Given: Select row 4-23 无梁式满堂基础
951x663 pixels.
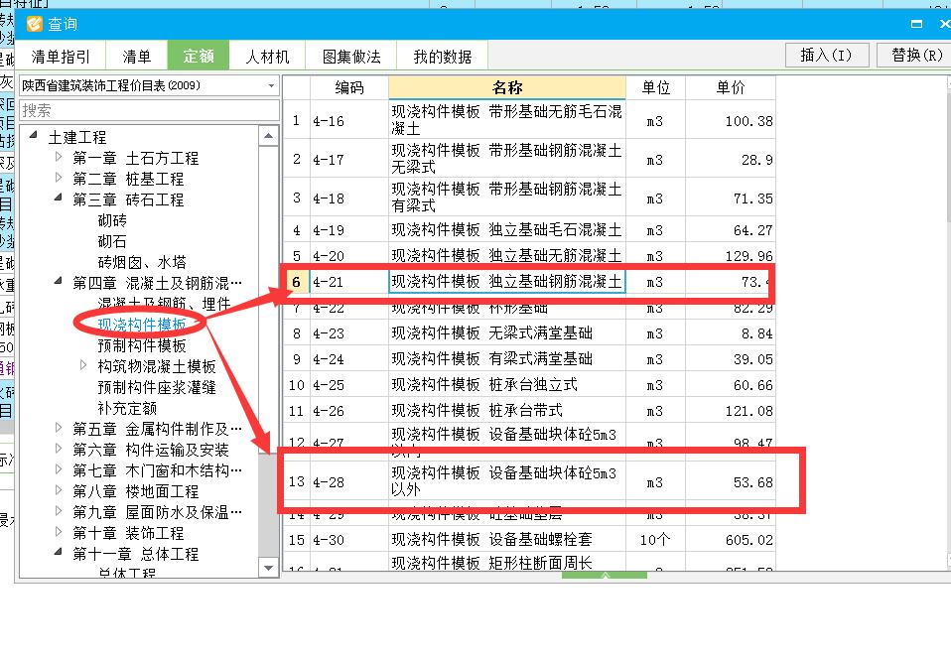Looking at the screenshot, I should [x=529, y=333].
